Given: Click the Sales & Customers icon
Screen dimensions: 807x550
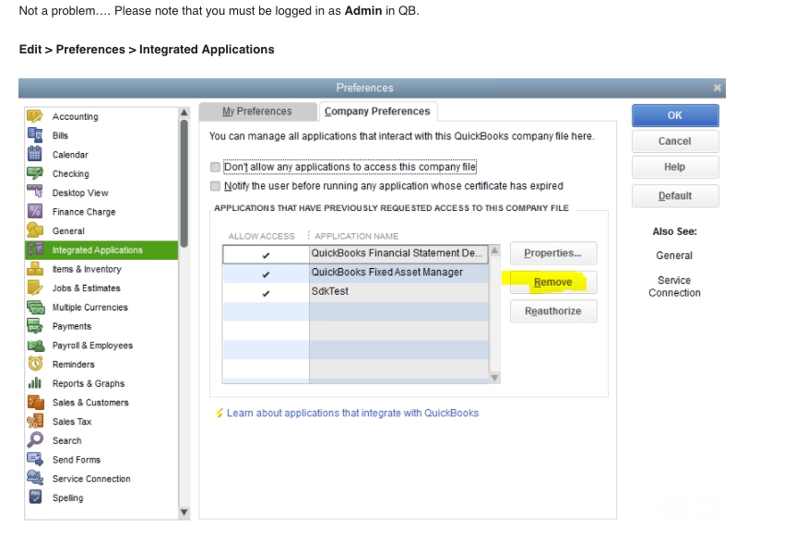Looking at the screenshot, I should [35, 402].
